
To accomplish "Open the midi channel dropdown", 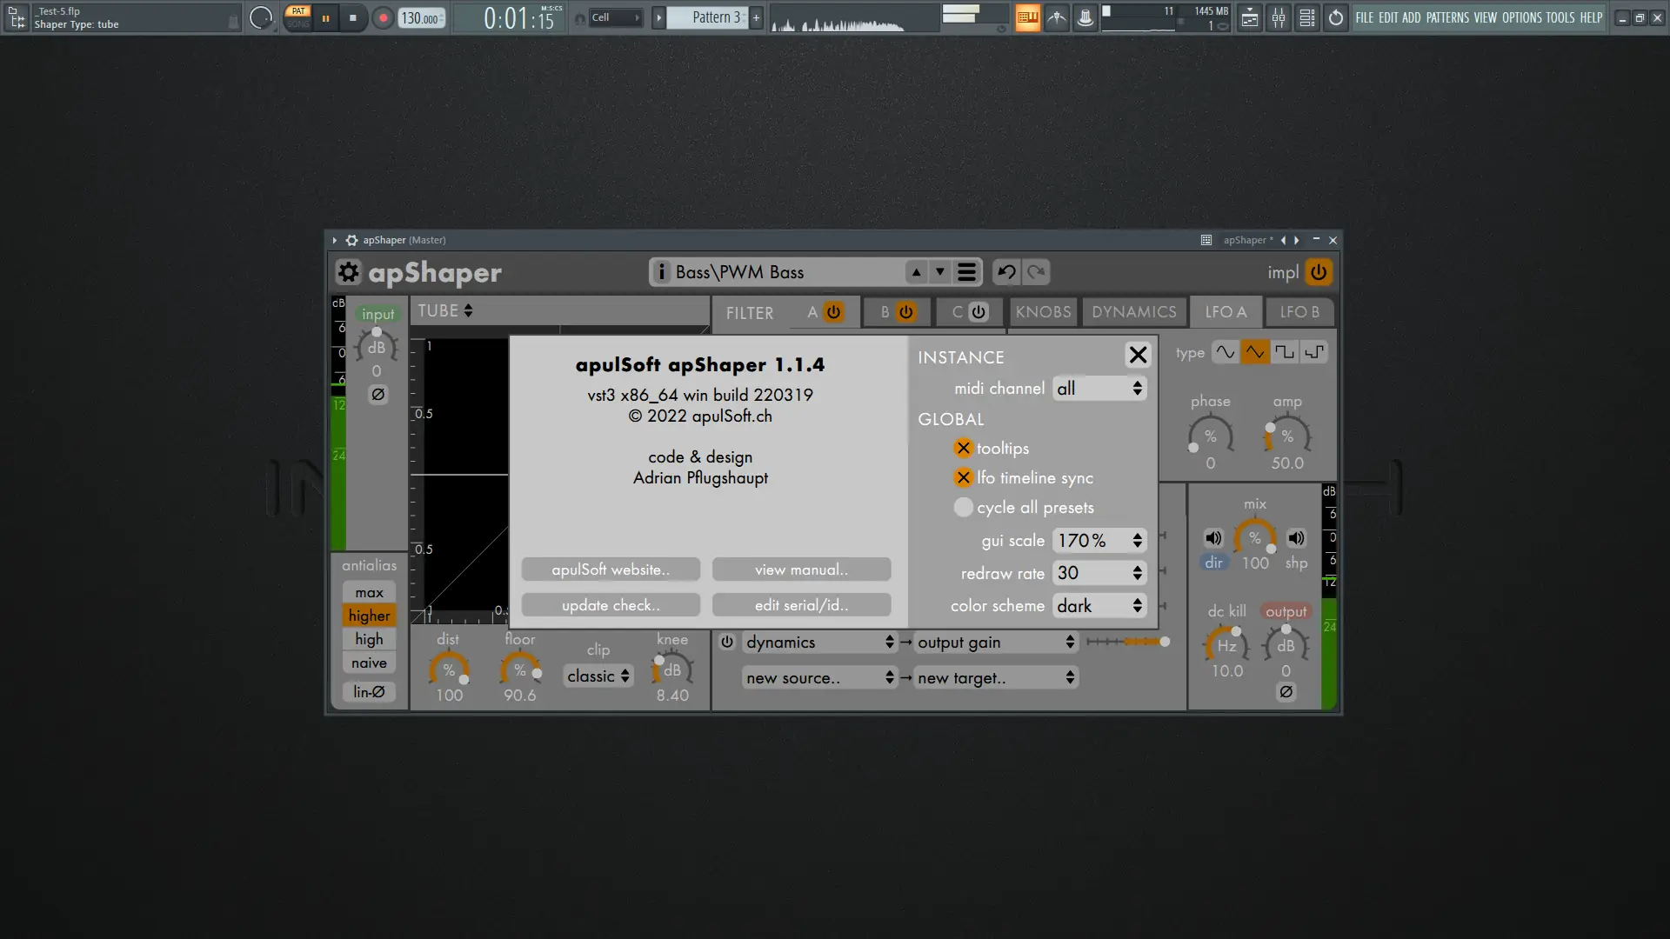I will (x=1099, y=389).
